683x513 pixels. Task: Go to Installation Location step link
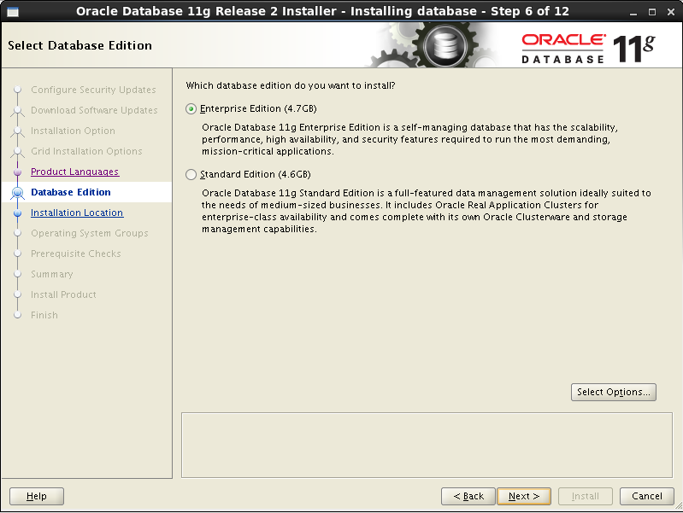click(77, 213)
